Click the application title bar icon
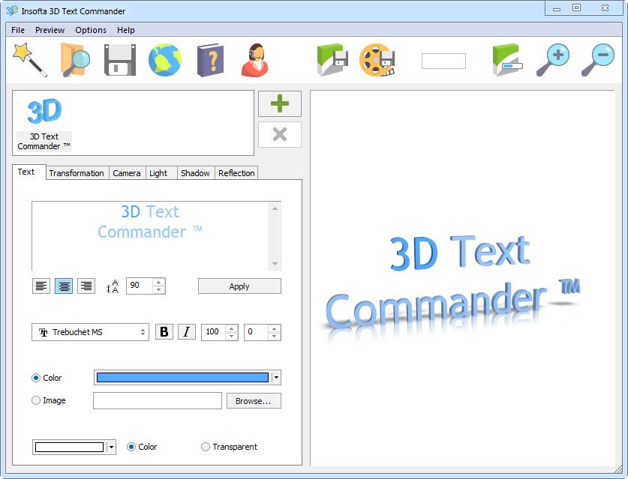The height and width of the screenshot is (479, 628). (x=12, y=10)
